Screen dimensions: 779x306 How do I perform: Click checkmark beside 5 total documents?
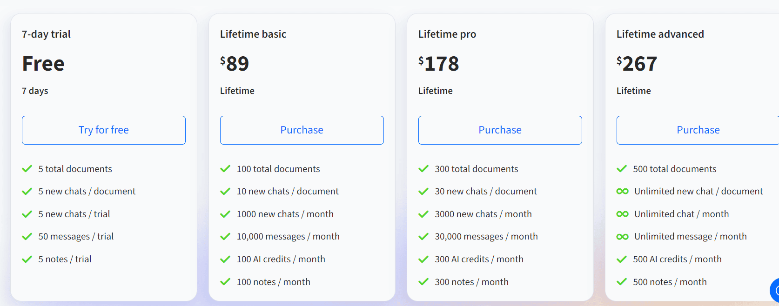pos(27,169)
